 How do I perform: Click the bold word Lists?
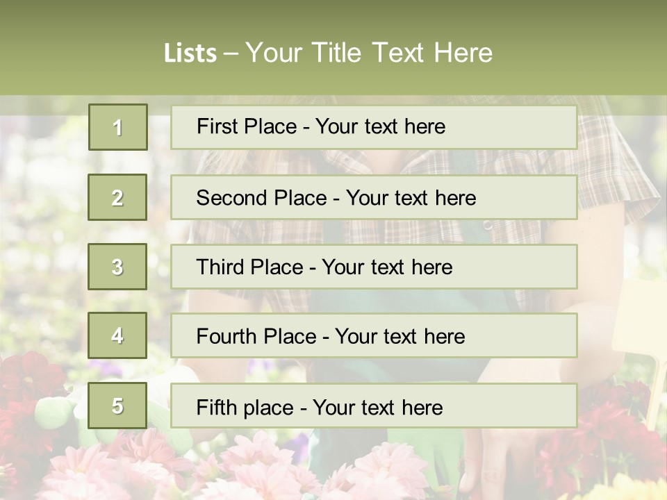pos(190,53)
